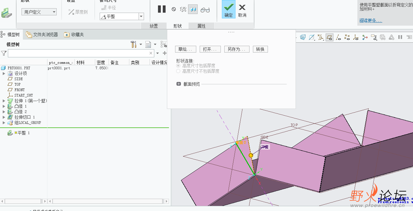The image size is (413, 211).
Task: Click the 密度 column header
Action: click(102, 62)
